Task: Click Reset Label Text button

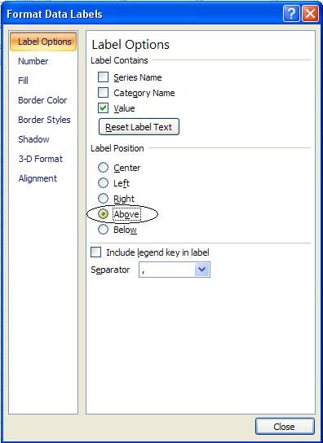Action: (139, 127)
